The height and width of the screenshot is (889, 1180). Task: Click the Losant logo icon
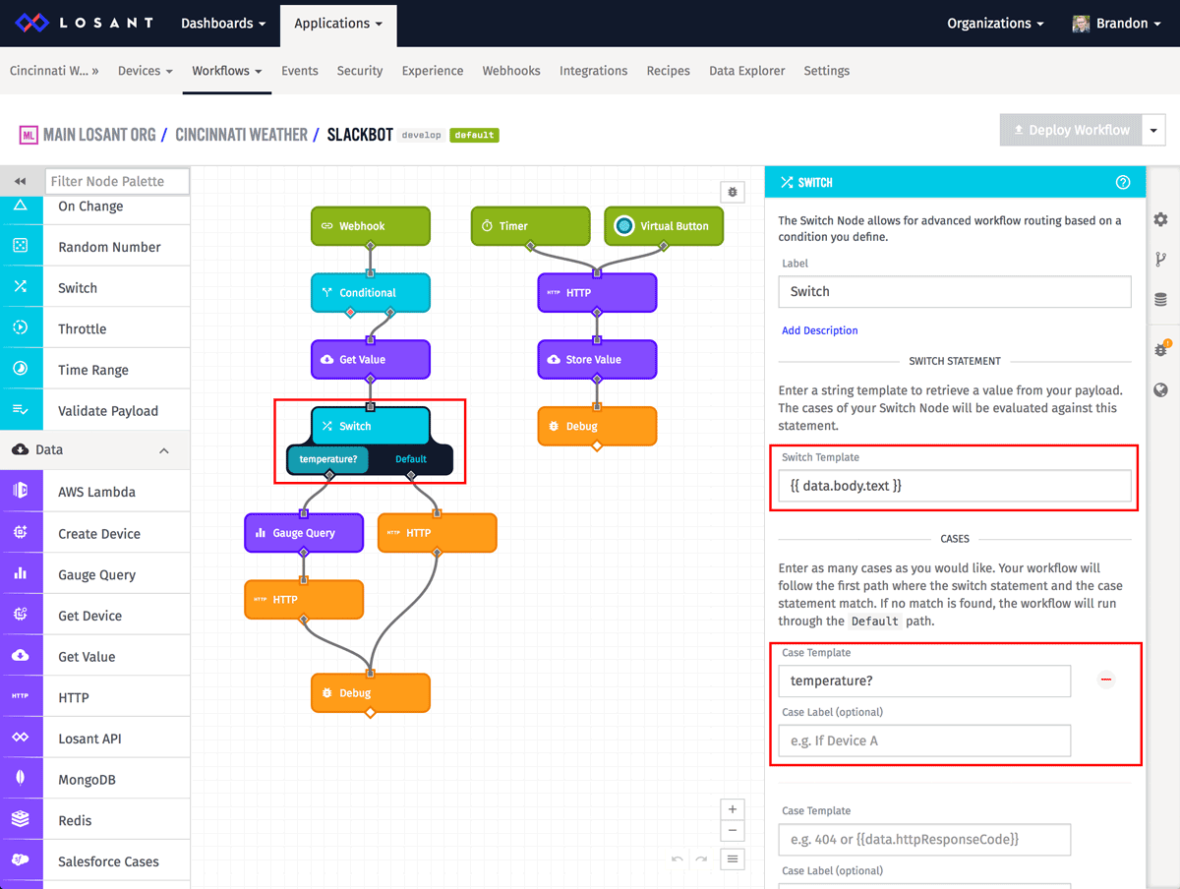[x=31, y=23]
